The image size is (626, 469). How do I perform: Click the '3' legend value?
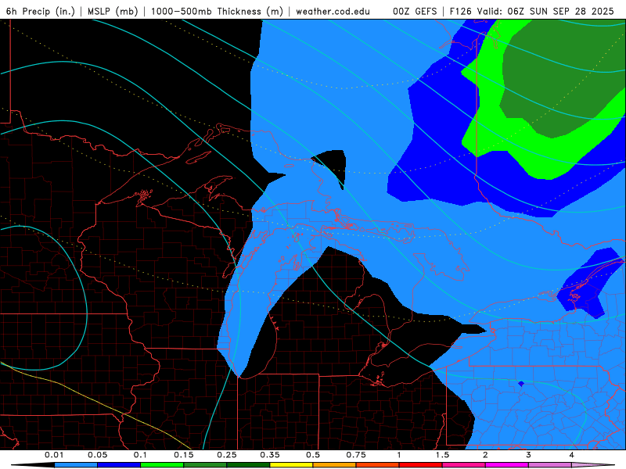[528, 455]
